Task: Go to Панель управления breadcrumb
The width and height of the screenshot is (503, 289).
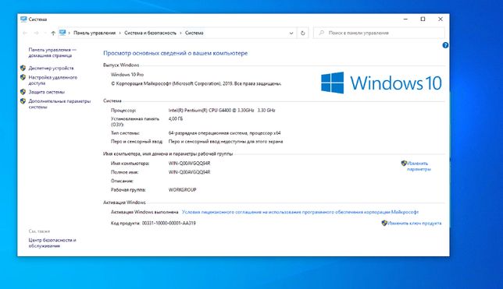Action: pos(95,33)
